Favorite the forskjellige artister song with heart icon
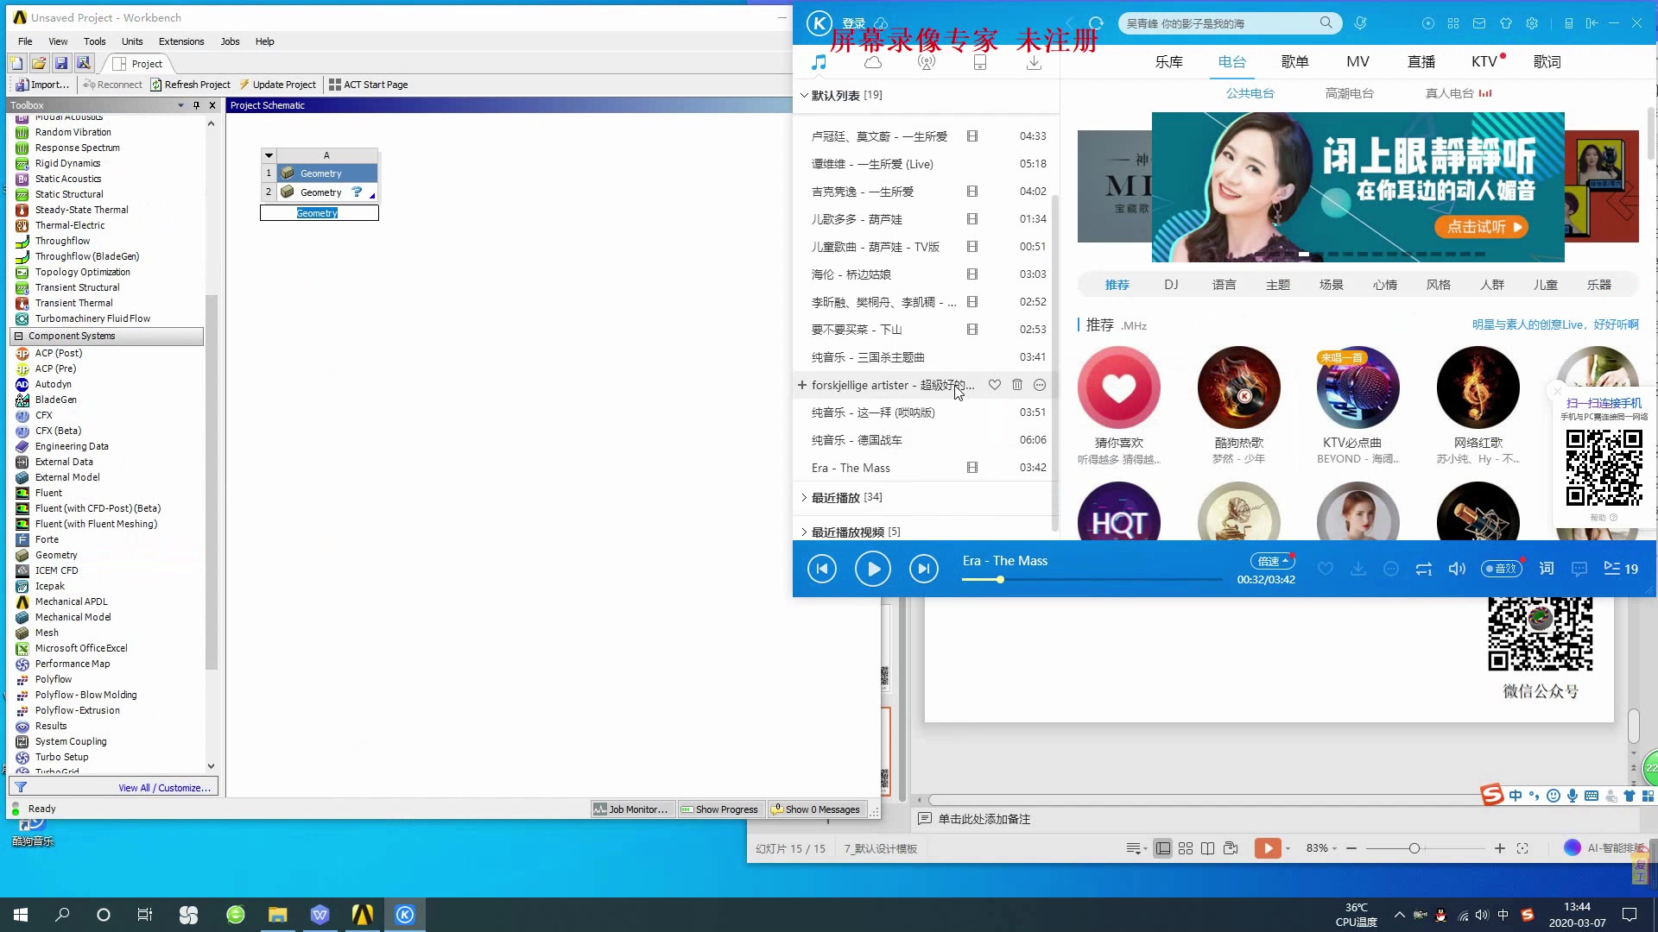 click(x=995, y=385)
